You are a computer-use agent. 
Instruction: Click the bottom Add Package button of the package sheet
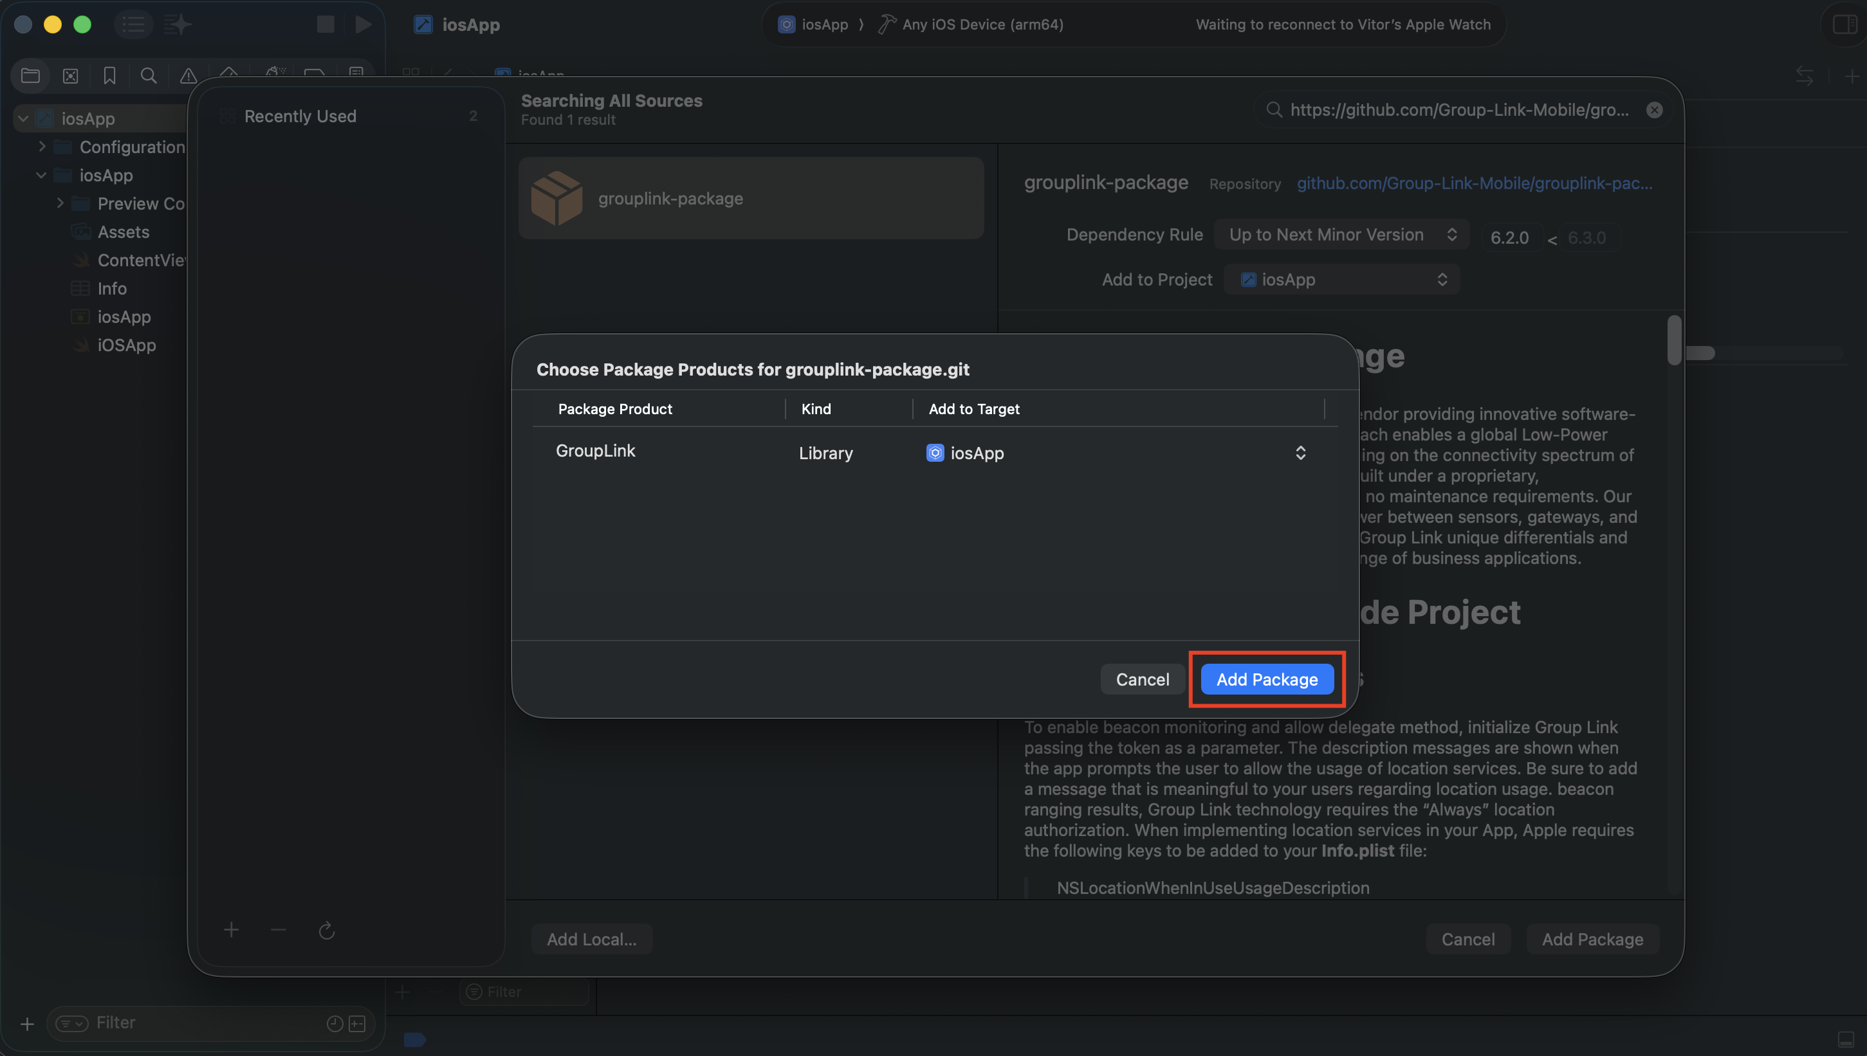click(x=1592, y=939)
